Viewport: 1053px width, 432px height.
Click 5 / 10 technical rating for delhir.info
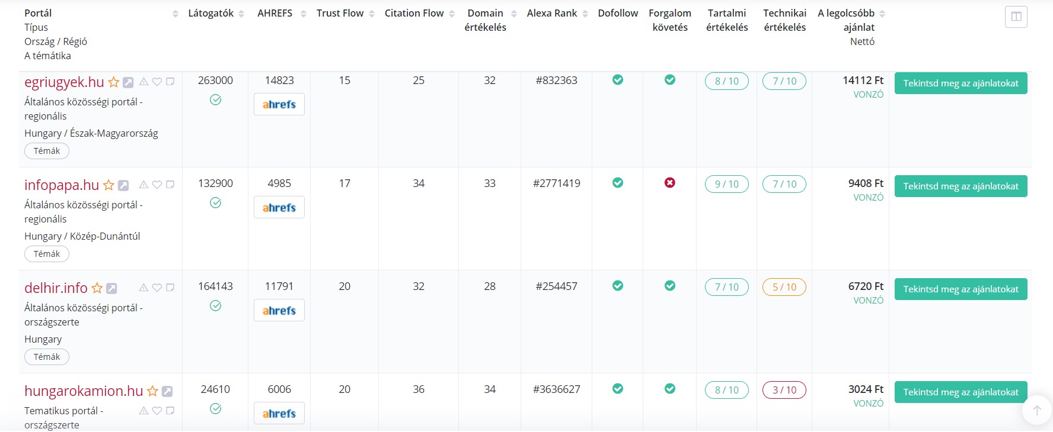coord(784,287)
